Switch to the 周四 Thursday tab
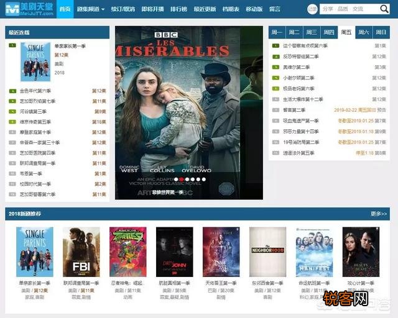 click(329, 32)
